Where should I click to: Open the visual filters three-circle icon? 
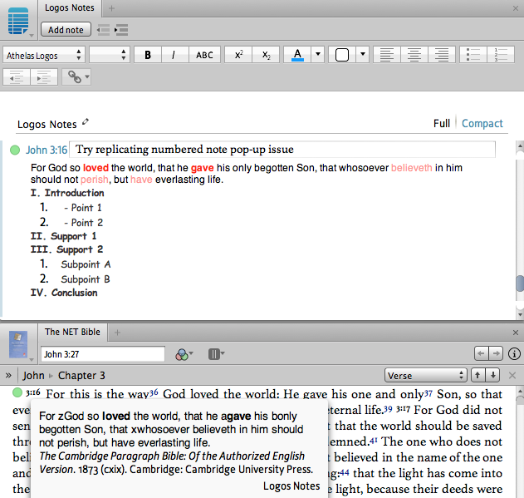[184, 354]
